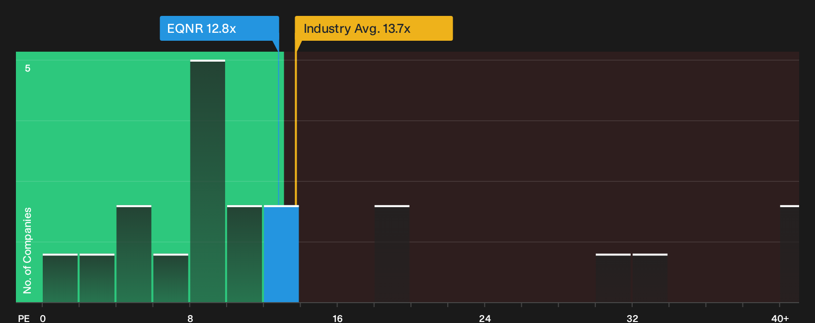The width and height of the screenshot is (815, 323).
Task: Click the 'No. of Companies' axis title
Action: (x=27, y=250)
